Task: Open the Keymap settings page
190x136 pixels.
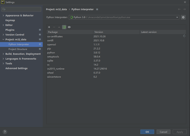Action: (10, 20)
